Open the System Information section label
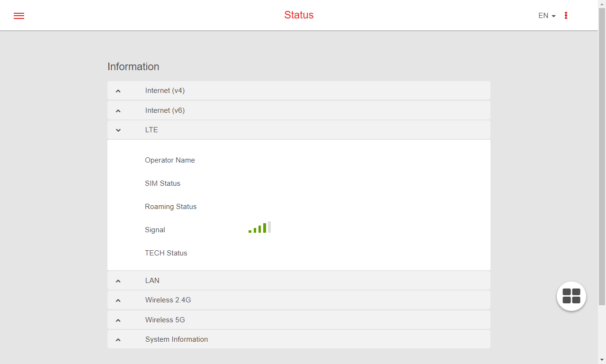This screenshot has height=364, width=606. point(177,339)
